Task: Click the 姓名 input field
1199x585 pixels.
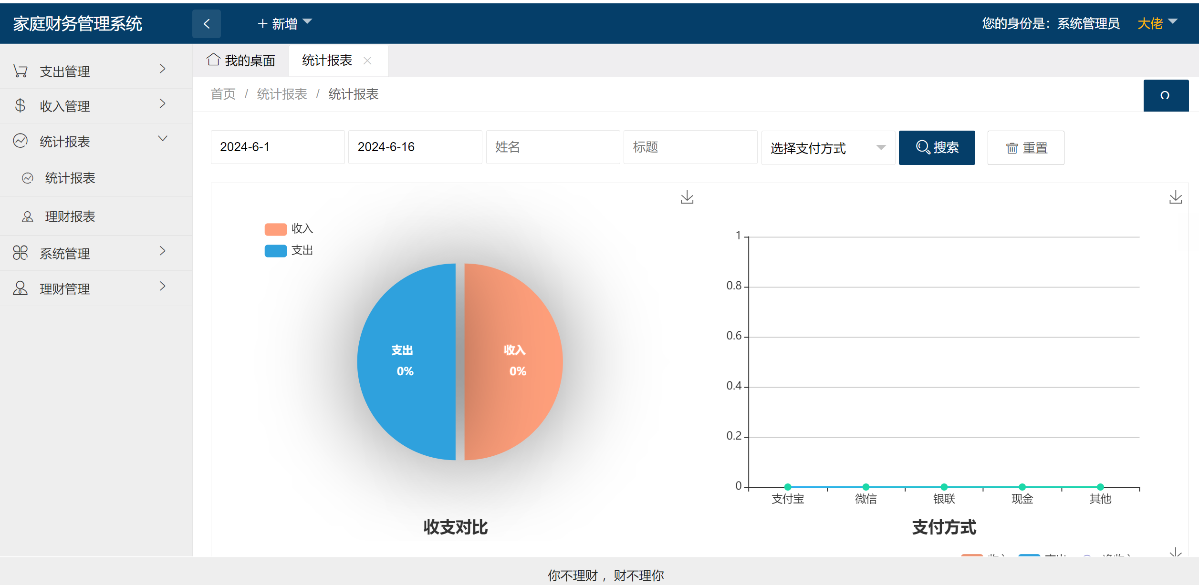Action: [x=553, y=147]
